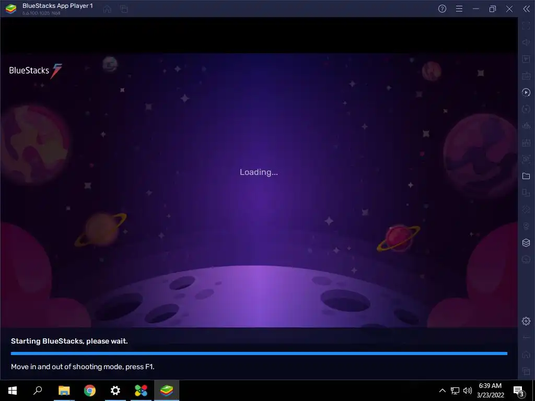535x401 pixels.
Task: Open the Windows Start menu
Action: tap(13, 391)
